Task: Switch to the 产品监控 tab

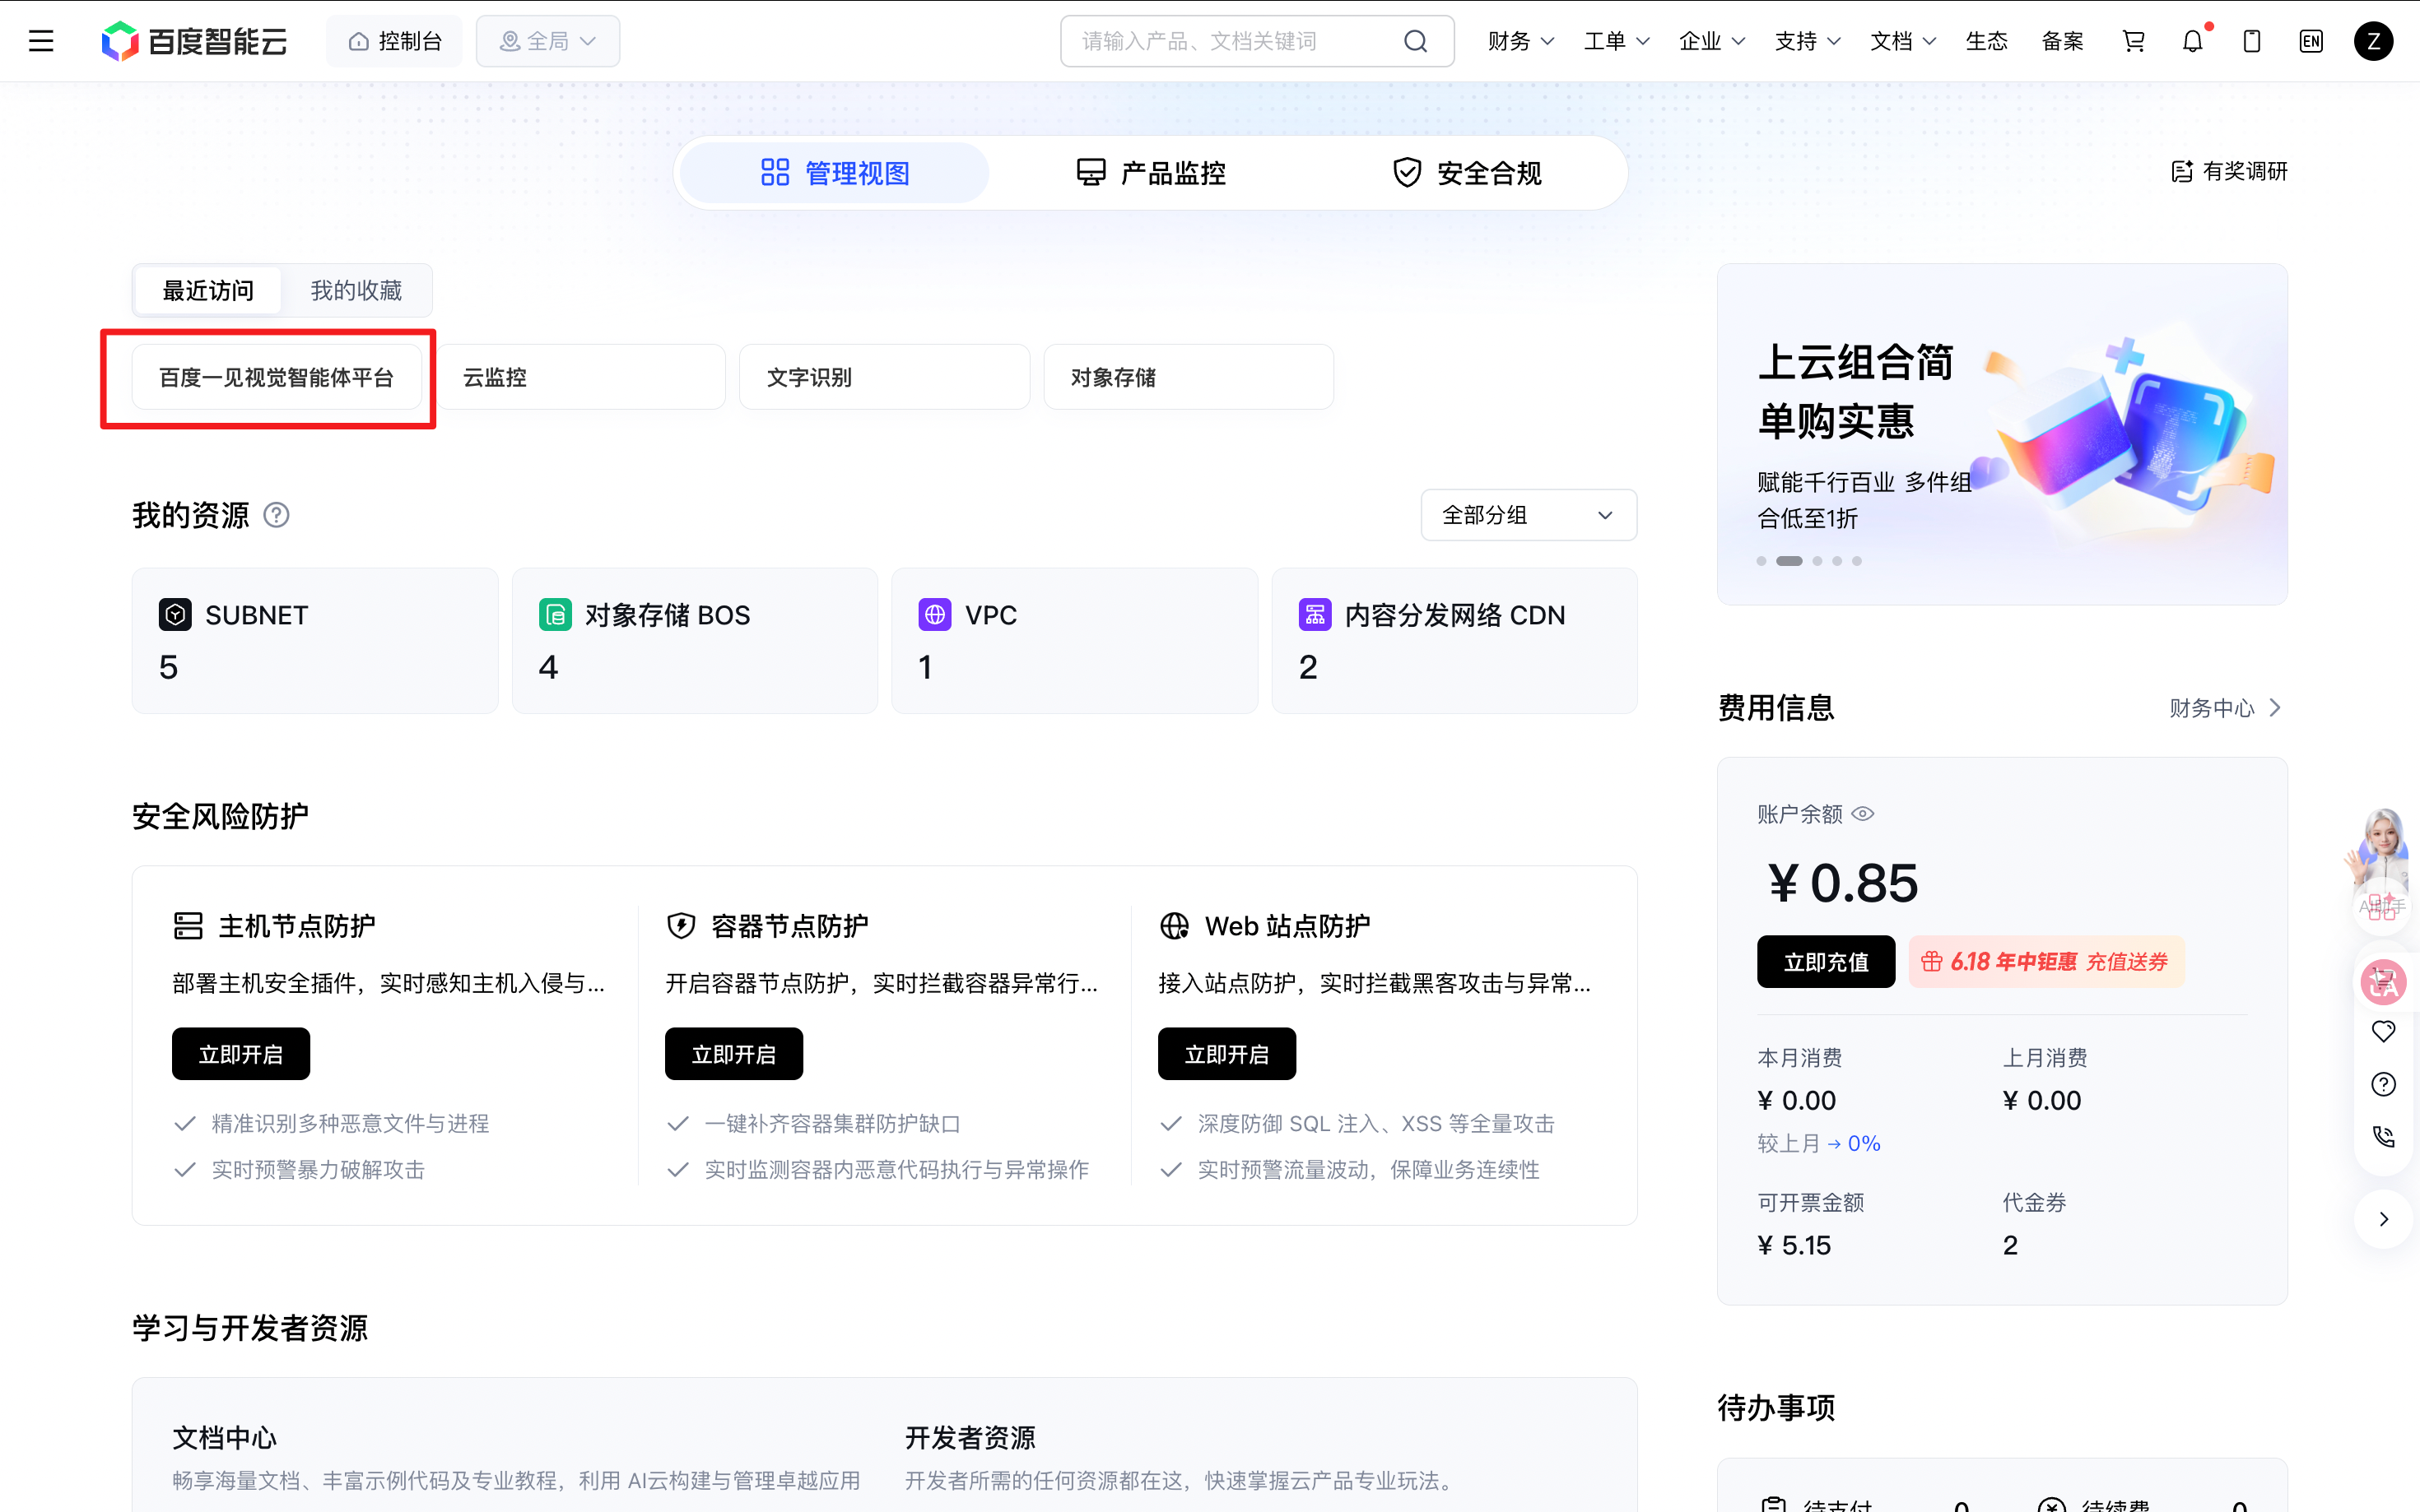Action: (1151, 173)
